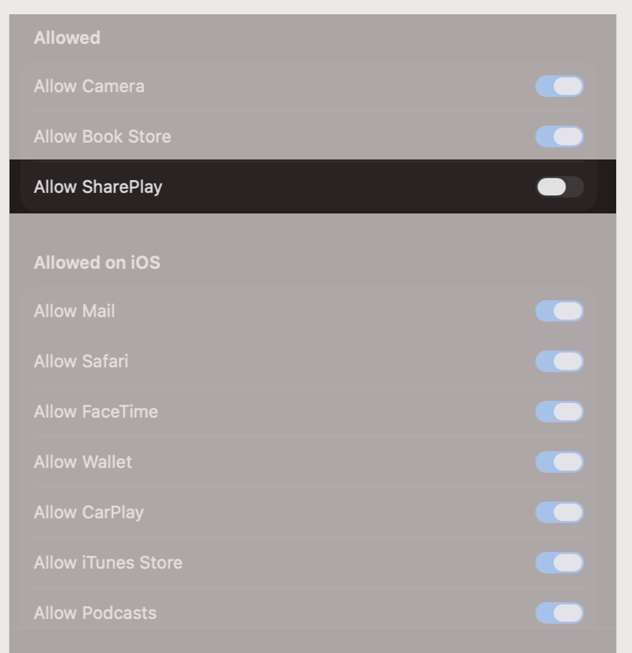
Task: Click the Allow Camera label
Action: (x=87, y=86)
